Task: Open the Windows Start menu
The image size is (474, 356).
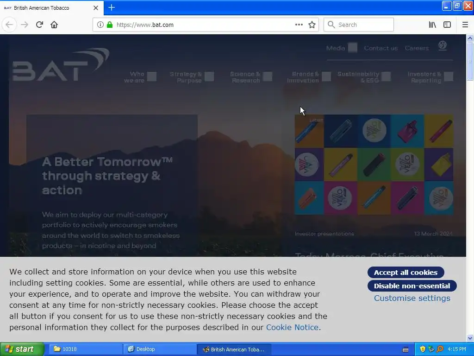Action: pyautogui.click(x=22, y=350)
